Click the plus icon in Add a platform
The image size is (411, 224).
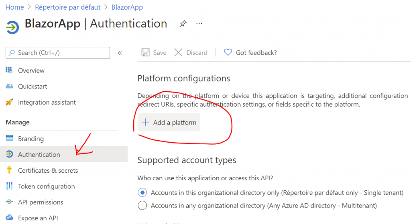pyautogui.click(x=145, y=122)
